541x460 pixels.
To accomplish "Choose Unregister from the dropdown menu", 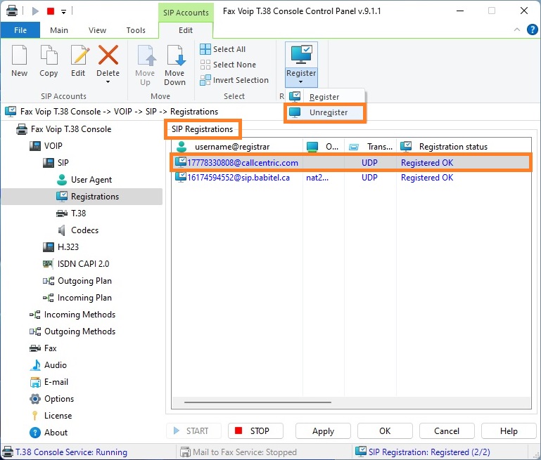I will click(325, 112).
